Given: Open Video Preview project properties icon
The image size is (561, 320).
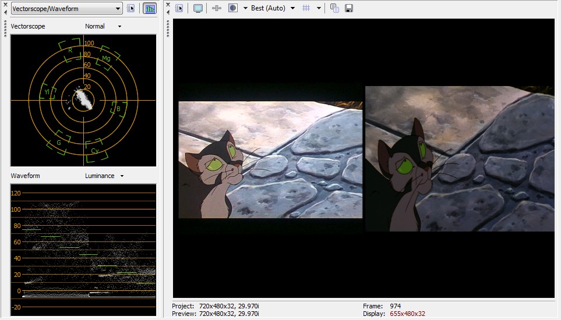Looking at the screenshot, I should [179, 8].
